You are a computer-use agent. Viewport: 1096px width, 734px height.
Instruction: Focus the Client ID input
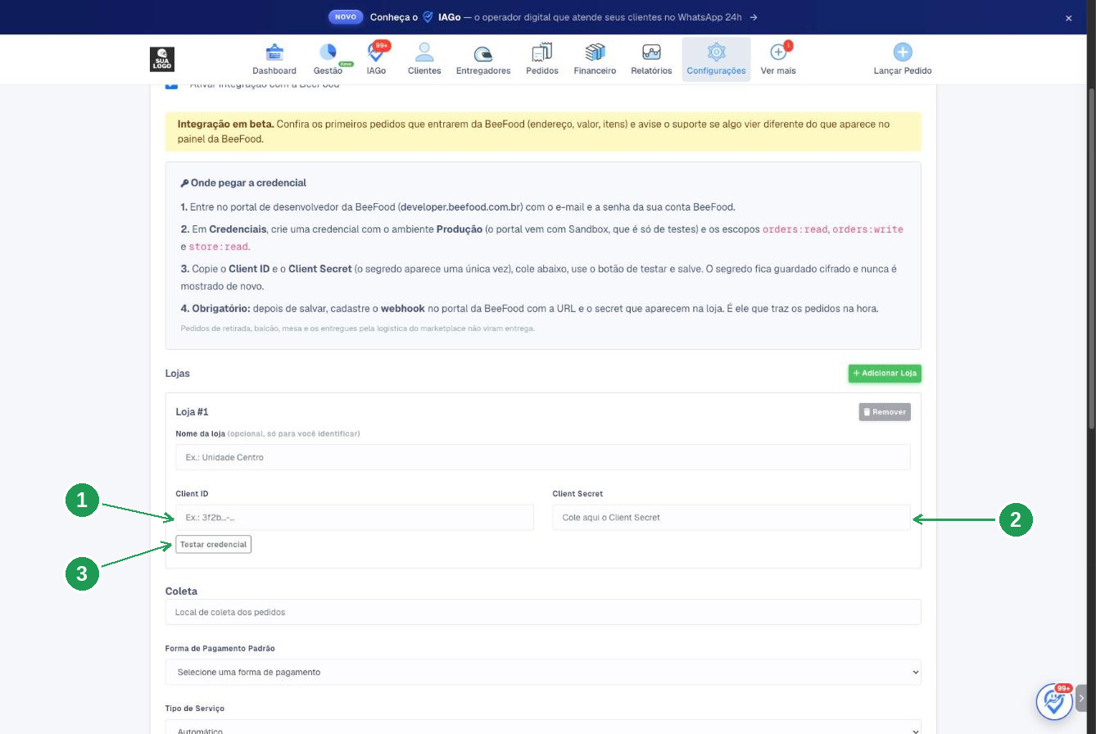point(355,518)
